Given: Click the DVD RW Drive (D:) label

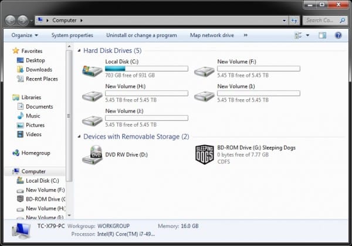Looking at the screenshot, I should click(126, 155).
